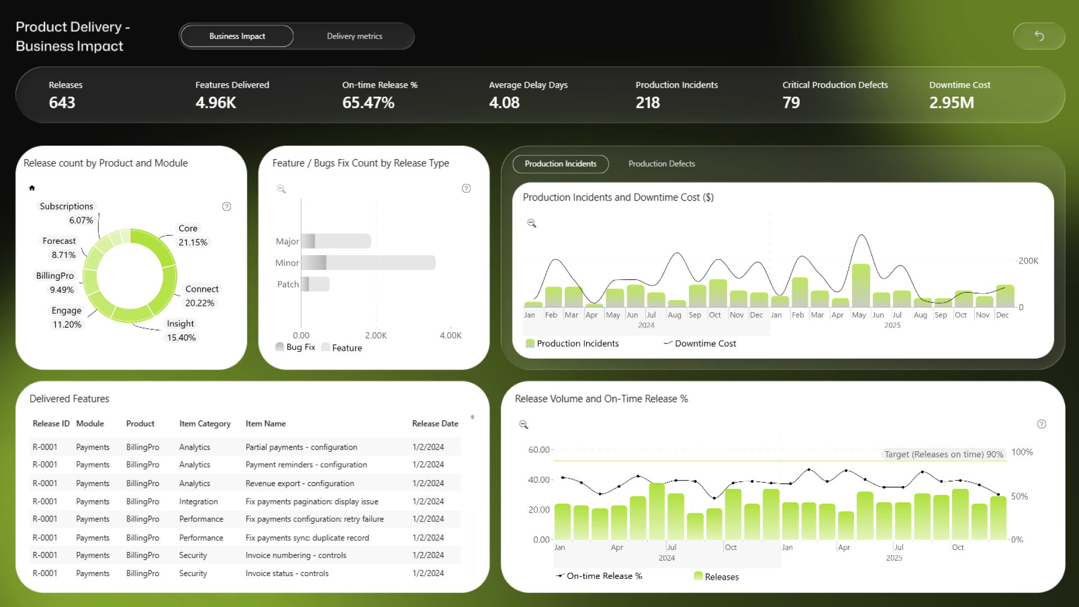Click the Releases legend swatch
This screenshot has width=1079, height=607.
(x=699, y=576)
